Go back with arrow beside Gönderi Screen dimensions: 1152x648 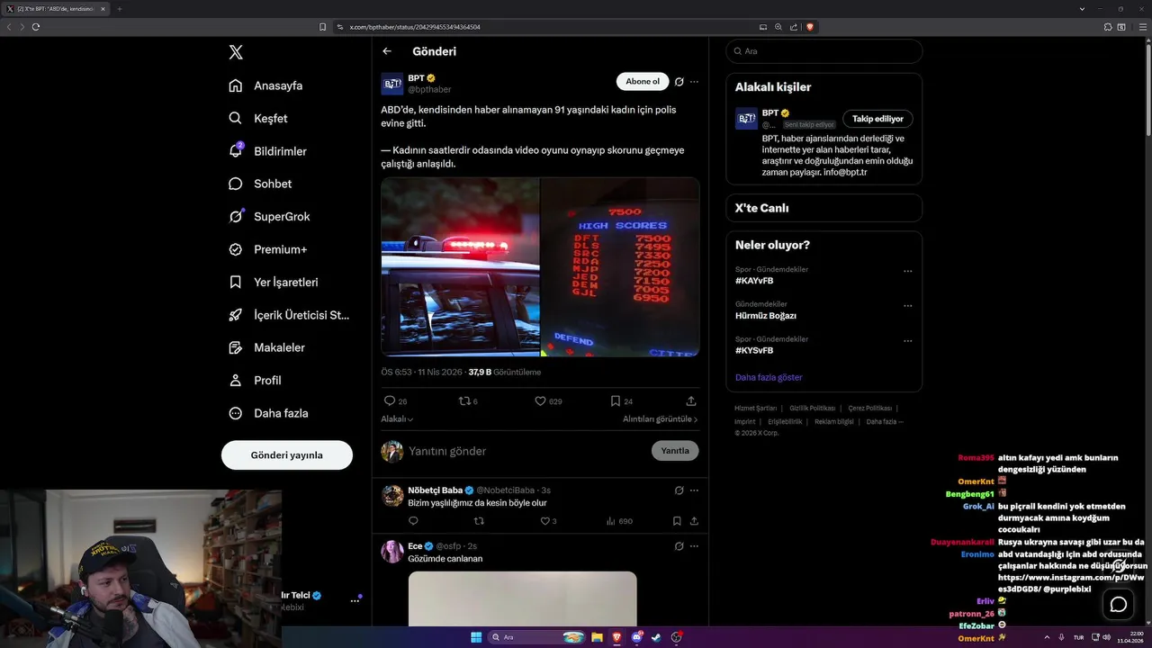[387, 51]
